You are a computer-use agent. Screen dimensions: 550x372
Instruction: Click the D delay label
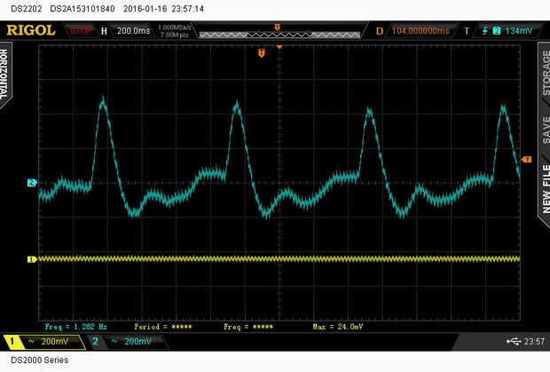tap(379, 31)
